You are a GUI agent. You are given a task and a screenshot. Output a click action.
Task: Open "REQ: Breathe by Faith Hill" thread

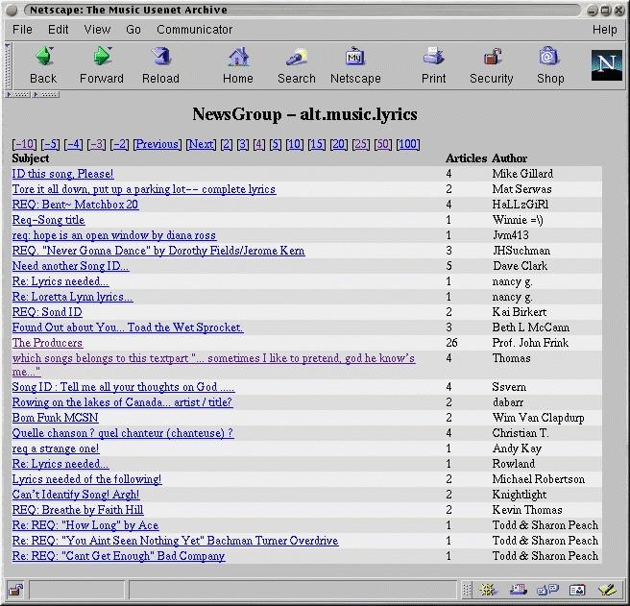(78, 510)
